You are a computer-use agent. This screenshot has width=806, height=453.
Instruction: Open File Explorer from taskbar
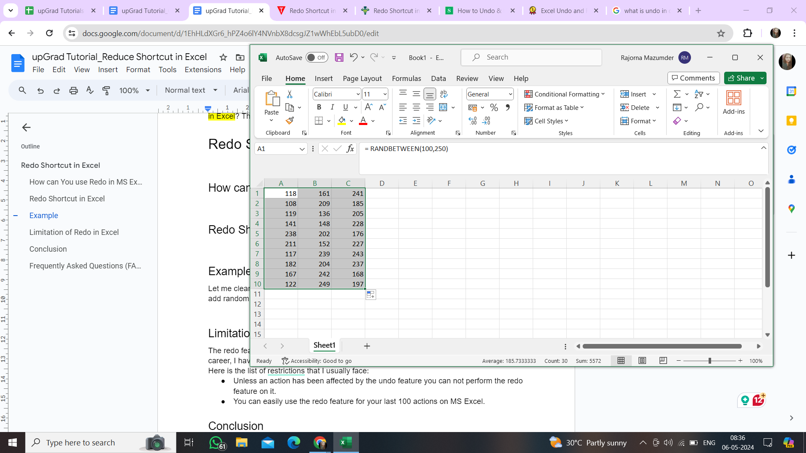point(241,443)
